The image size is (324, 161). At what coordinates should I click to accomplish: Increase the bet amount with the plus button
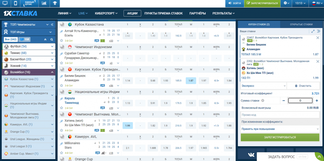[x=317, y=101]
